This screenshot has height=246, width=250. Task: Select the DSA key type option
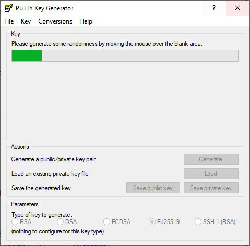pyautogui.click(x=60, y=222)
